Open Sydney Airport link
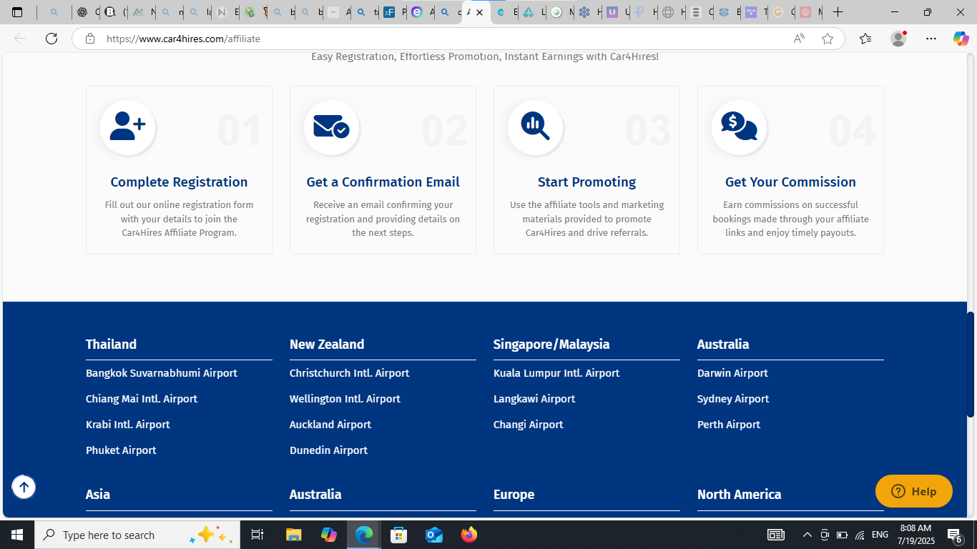This screenshot has width=977, height=549. (x=733, y=399)
